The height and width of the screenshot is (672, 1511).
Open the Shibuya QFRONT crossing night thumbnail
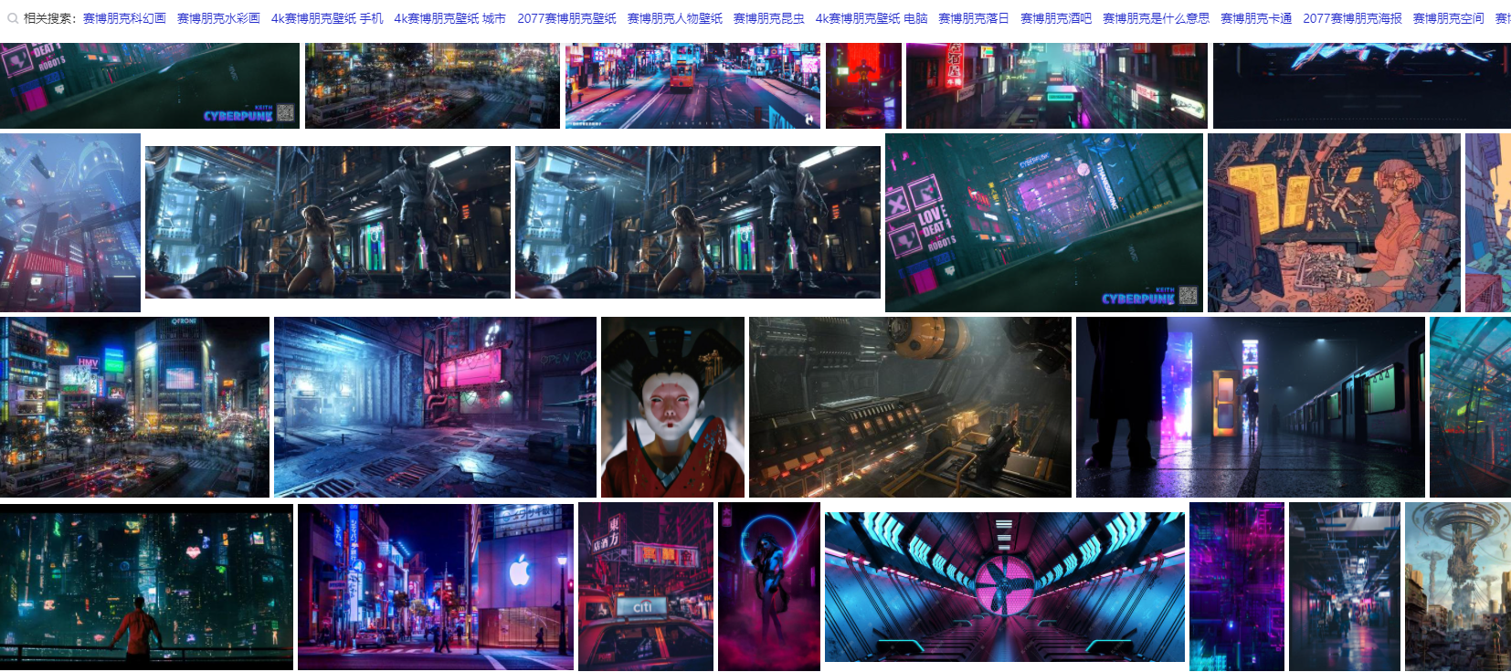tap(134, 407)
